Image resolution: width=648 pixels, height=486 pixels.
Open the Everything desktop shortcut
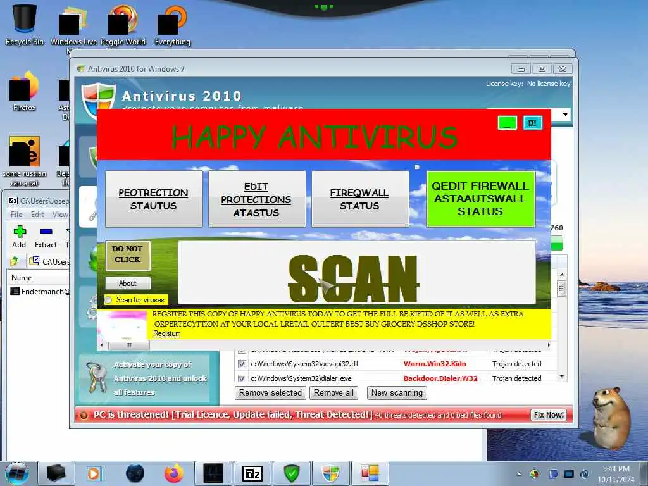(x=172, y=25)
